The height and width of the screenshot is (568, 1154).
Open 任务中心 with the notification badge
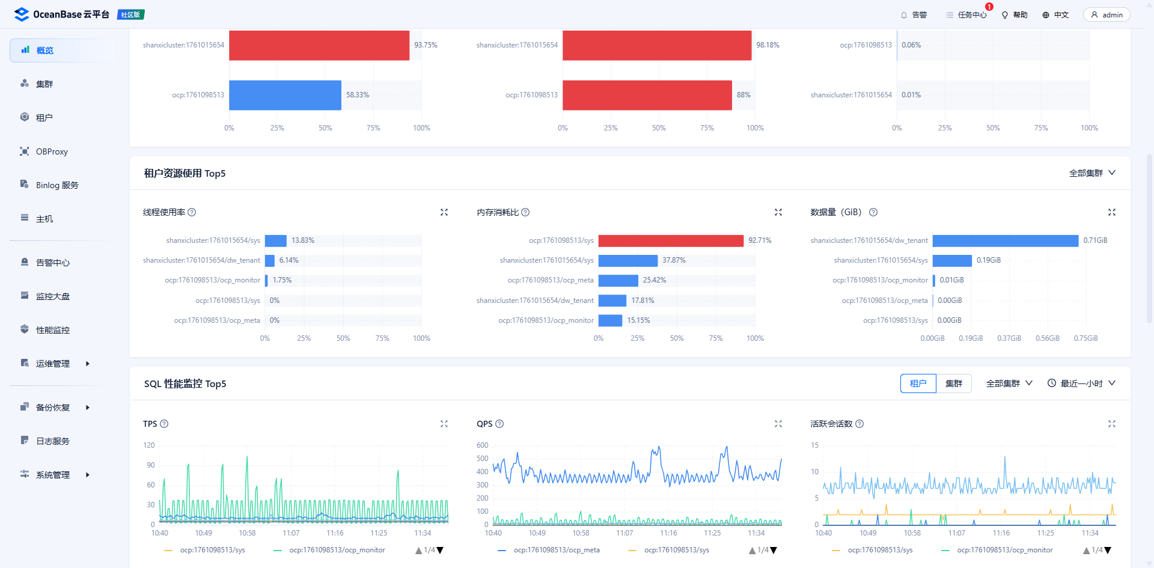pos(966,15)
